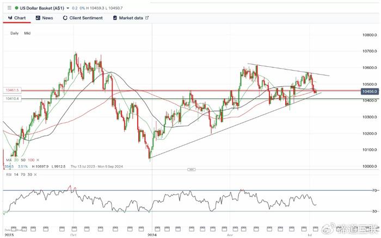Click the Client Sentiment gauge icon
This screenshot has height=238, width=381.
click(65, 18)
